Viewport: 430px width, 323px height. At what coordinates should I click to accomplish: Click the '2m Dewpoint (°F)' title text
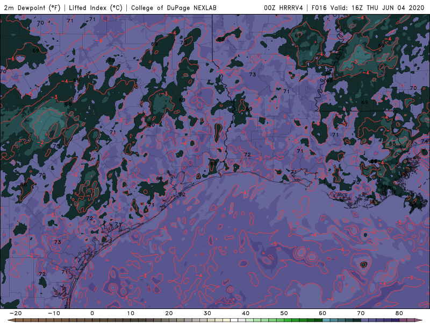tap(32, 8)
